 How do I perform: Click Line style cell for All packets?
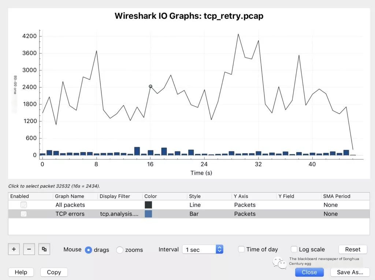point(195,205)
